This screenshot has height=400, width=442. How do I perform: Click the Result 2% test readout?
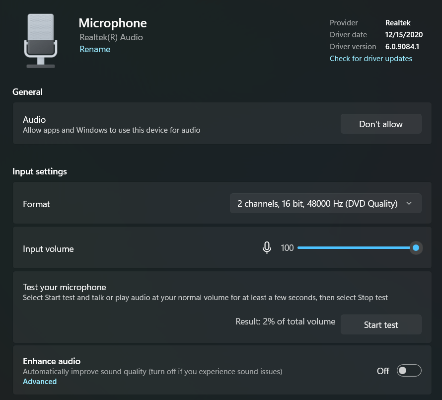click(x=286, y=321)
